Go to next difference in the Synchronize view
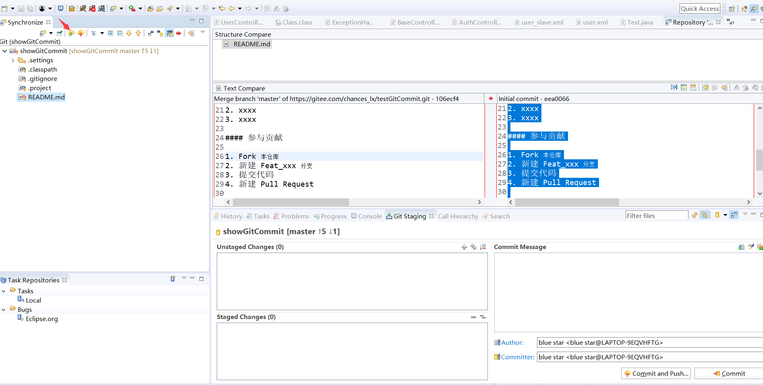The width and height of the screenshot is (763, 385). click(x=129, y=33)
